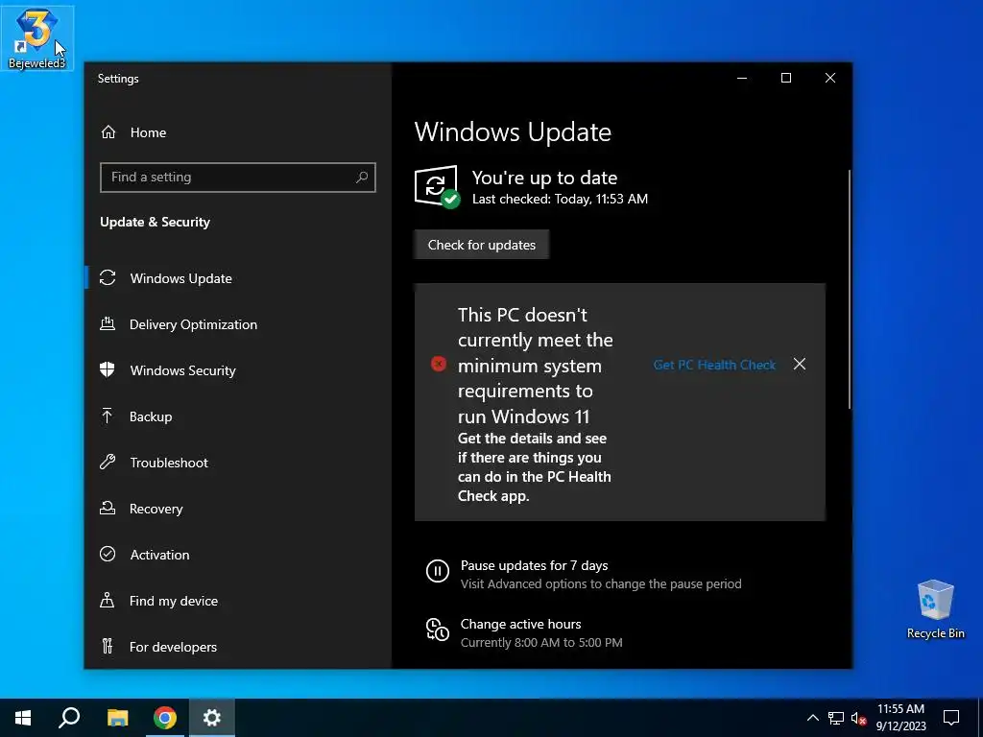Click Get PC Health Check link
Screen dimensions: 983x737
714,365
